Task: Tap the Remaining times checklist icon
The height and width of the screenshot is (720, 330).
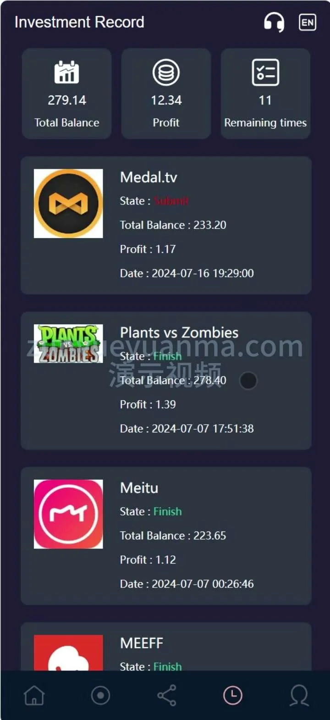Action: (x=265, y=72)
